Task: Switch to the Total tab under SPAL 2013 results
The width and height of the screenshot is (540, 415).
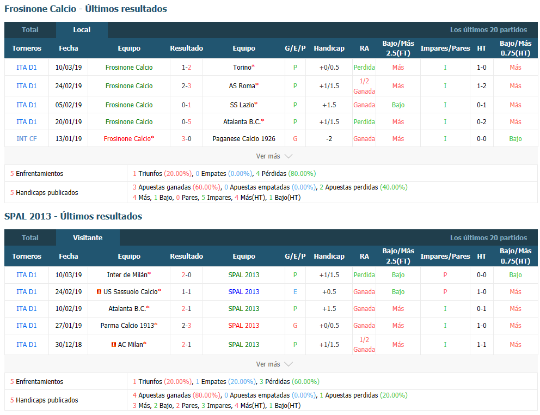Action: [30, 238]
